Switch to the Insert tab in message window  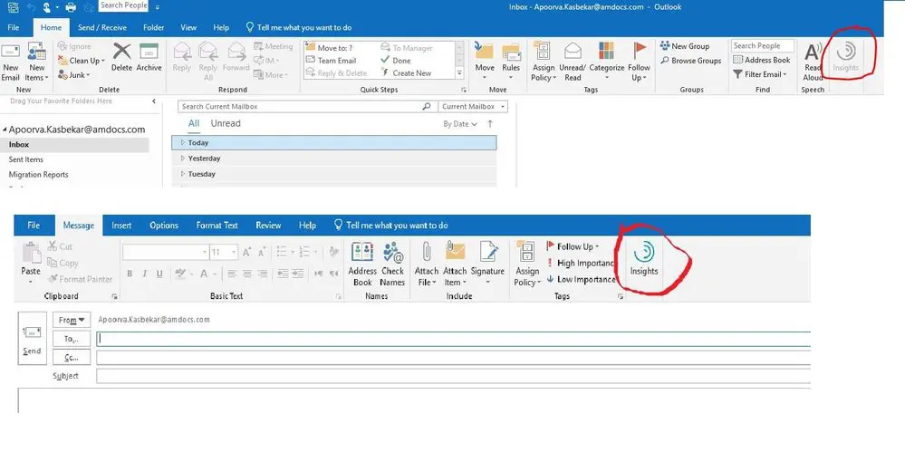pyautogui.click(x=121, y=226)
